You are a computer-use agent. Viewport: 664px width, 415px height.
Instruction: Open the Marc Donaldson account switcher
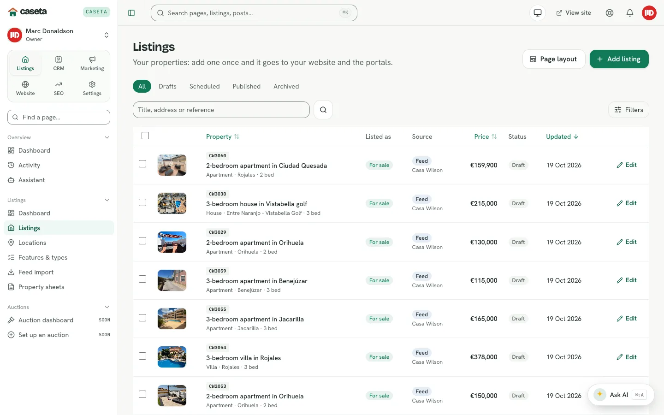(59, 35)
